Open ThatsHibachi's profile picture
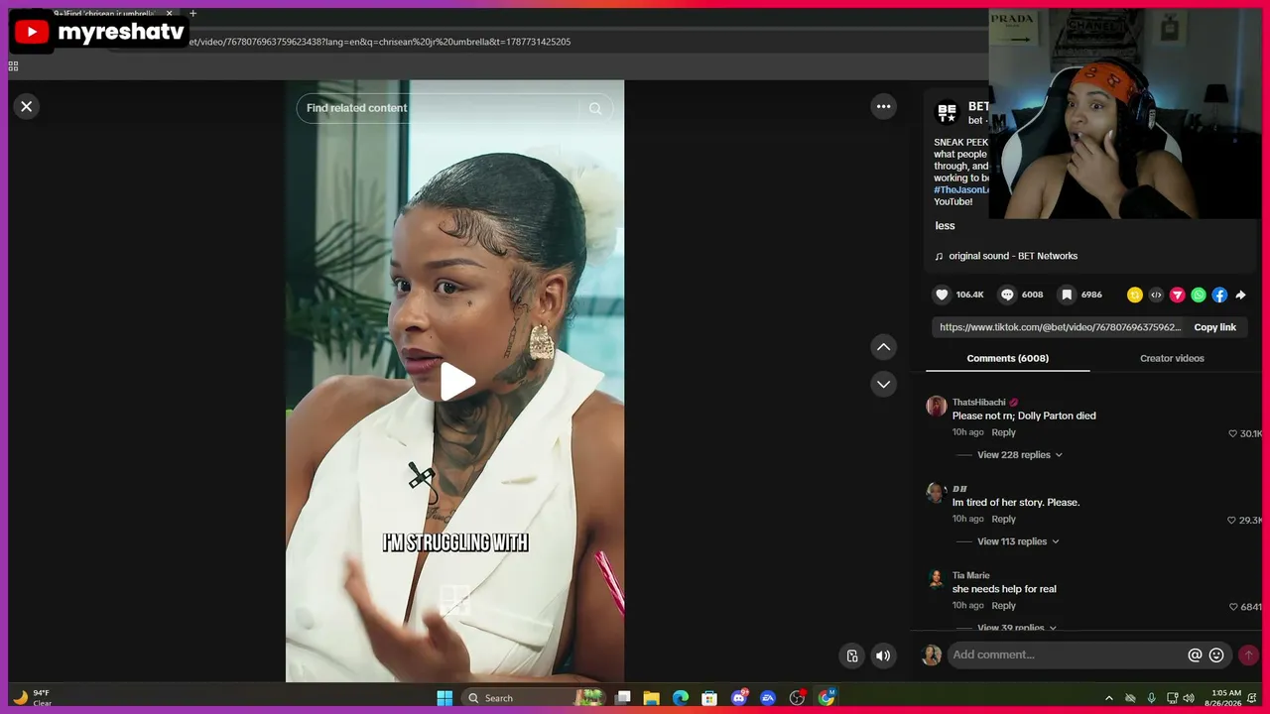 tap(936, 406)
